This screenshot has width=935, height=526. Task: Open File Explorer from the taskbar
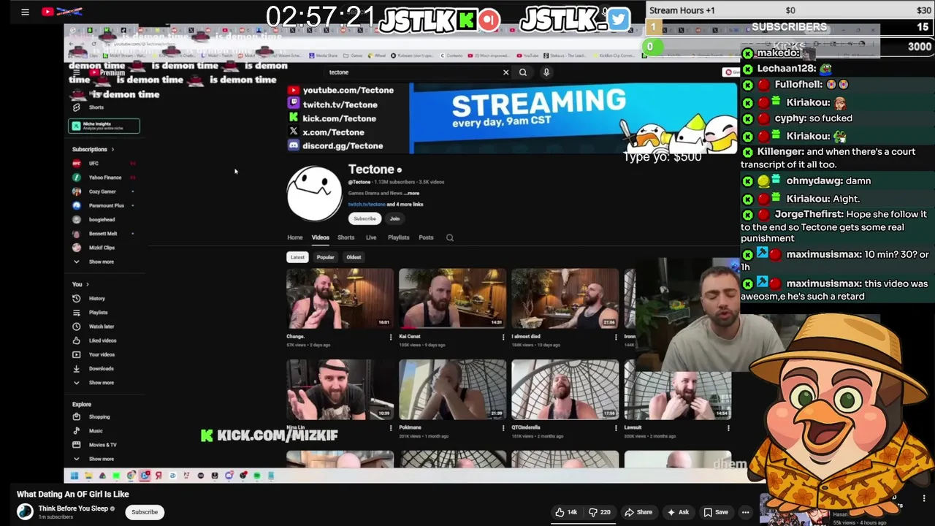[x=88, y=476]
